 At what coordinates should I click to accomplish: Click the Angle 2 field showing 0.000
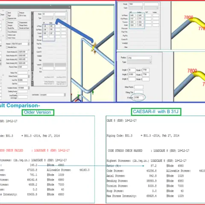pos(132,75)
